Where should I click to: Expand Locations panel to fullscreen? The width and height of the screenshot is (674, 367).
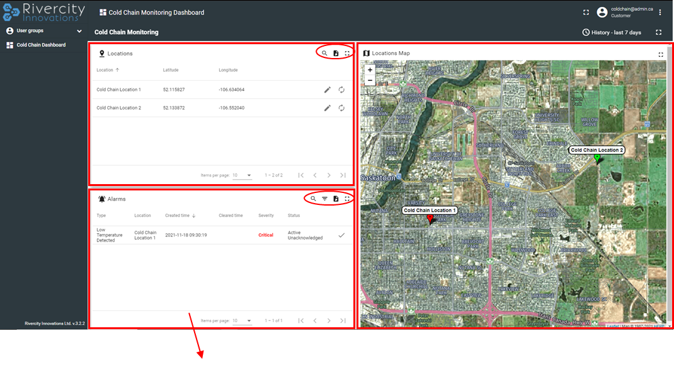[x=347, y=54]
